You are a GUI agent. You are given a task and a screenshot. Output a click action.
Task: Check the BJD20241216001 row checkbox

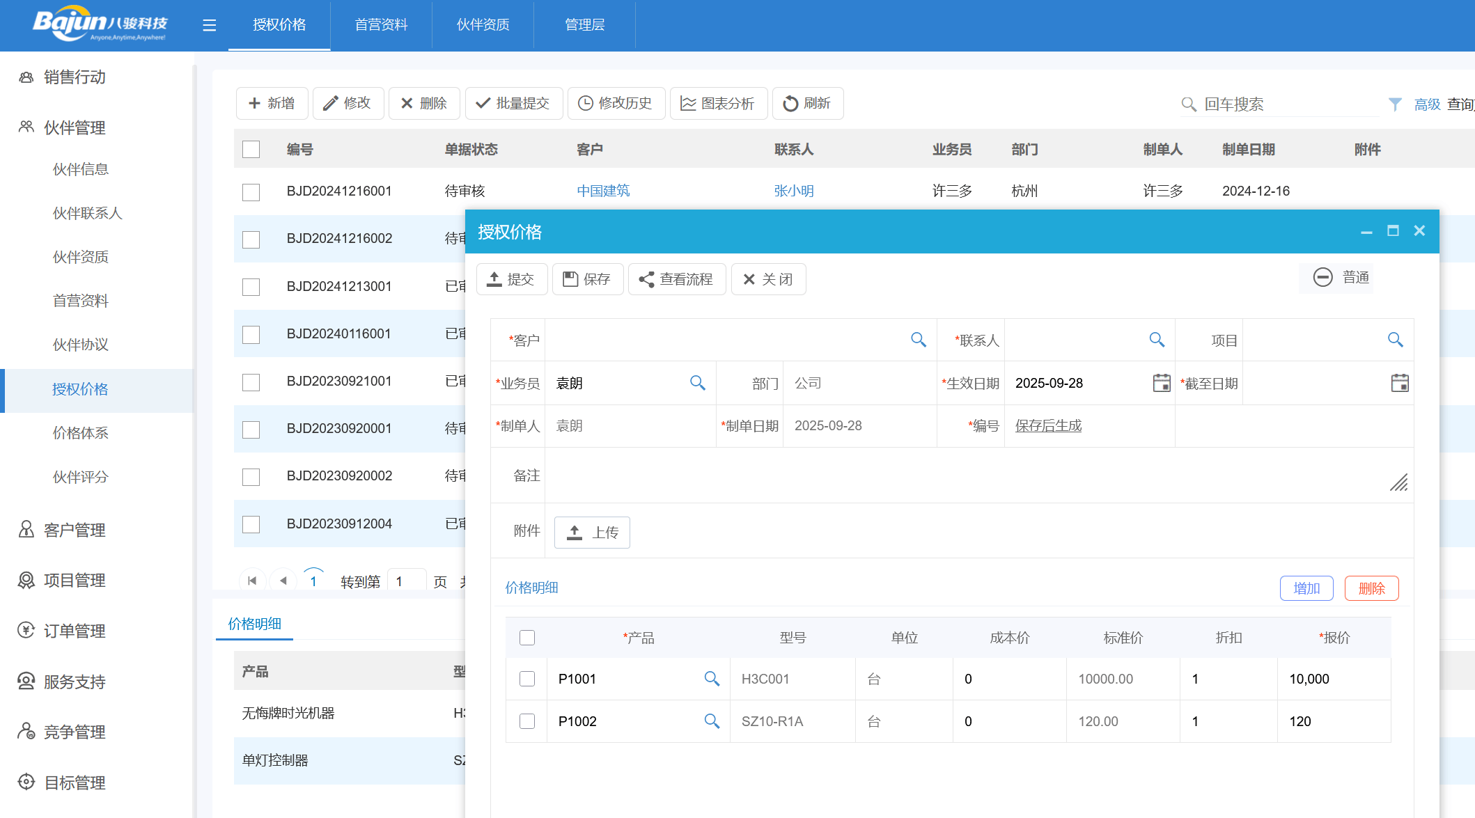click(251, 191)
